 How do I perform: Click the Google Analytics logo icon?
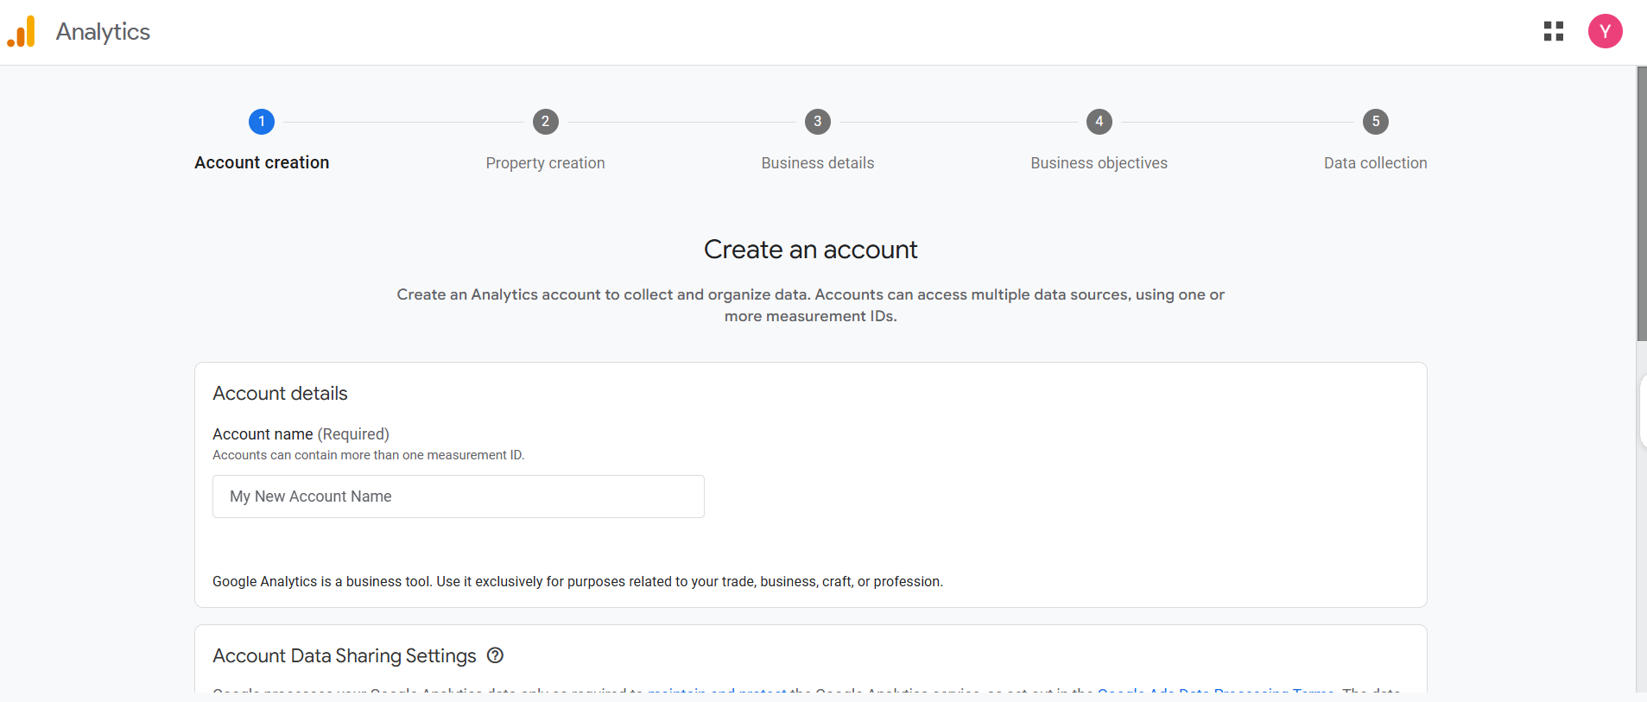click(x=21, y=32)
